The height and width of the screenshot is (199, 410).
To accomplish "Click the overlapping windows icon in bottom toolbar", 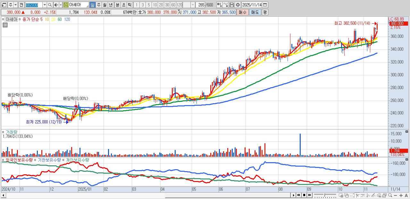I will coord(346,195).
